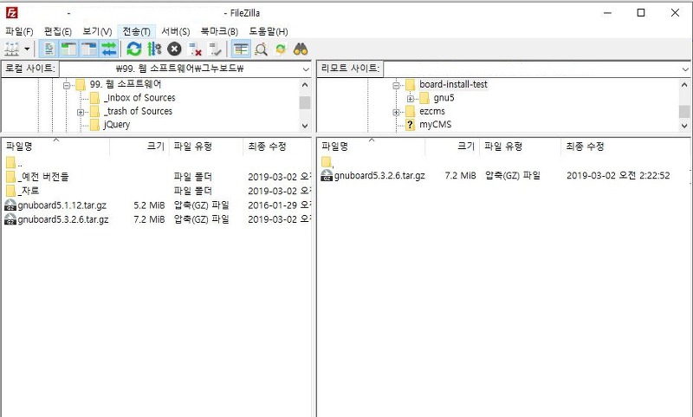Reconnect to the last server
Screen dimensions: 693x417
point(215,49)
